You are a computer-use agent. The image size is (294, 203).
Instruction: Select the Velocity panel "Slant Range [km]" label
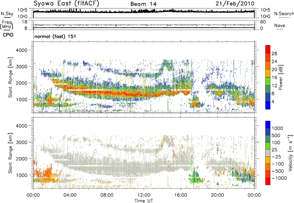10,153
